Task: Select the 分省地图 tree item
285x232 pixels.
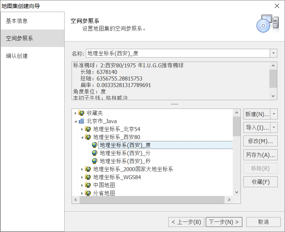Action: click(104, 193)
